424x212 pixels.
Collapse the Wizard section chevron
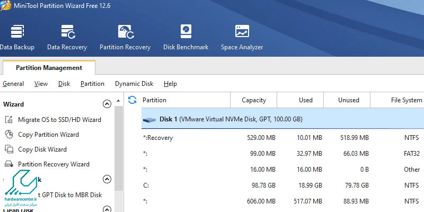point(107,104)
